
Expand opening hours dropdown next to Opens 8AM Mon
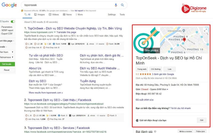click(167, 89)
